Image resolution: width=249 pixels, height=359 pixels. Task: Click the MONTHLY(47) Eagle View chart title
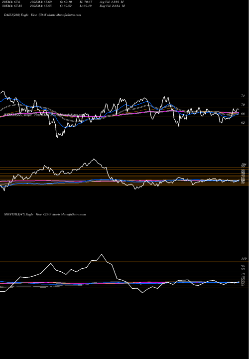[x=45, y=214]
